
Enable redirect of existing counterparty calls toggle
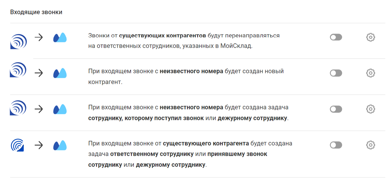point(336,37)
